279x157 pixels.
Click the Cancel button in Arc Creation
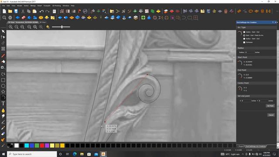(271, 115)
